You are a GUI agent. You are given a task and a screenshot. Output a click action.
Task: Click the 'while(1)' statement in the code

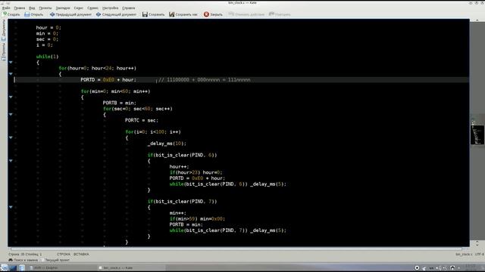point(47,57)
